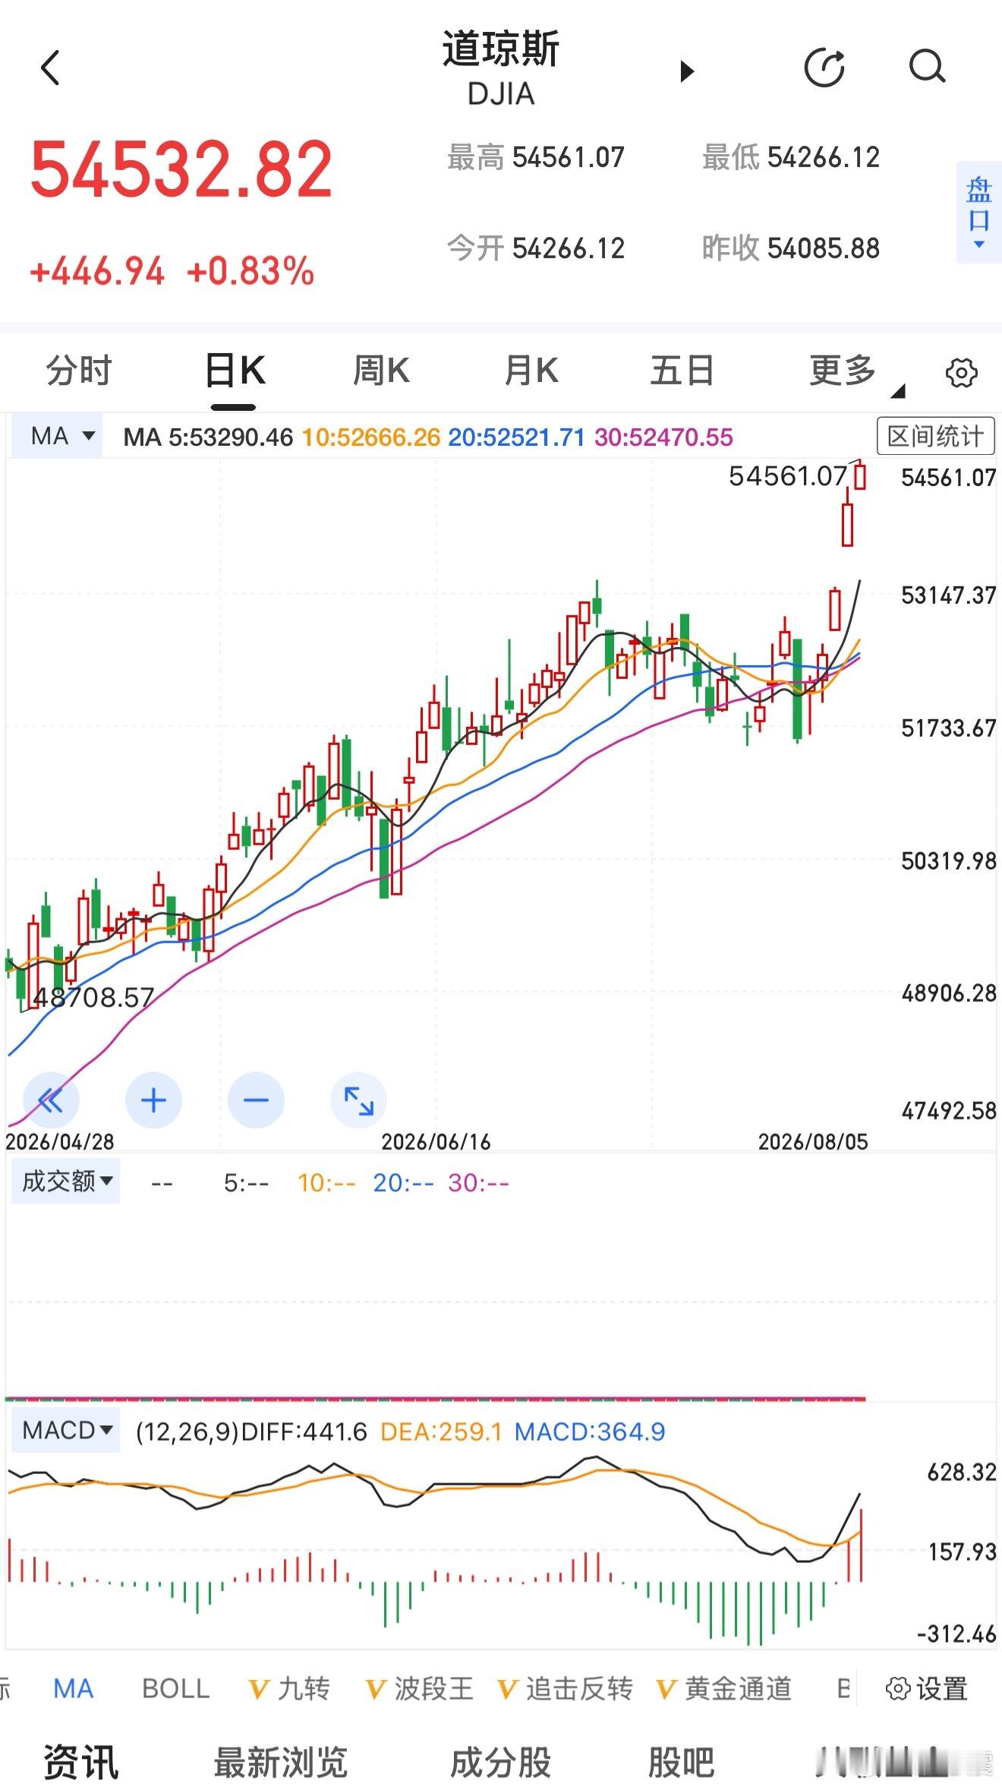Open the 资讯 bottom tab
1002x1787 pixels.
(81, 1763)
